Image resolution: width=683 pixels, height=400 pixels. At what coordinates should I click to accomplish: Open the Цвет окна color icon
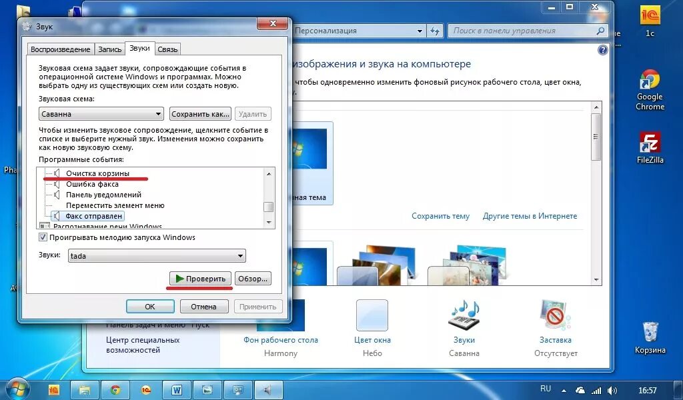pyautogui.click(x=372, y=315)
